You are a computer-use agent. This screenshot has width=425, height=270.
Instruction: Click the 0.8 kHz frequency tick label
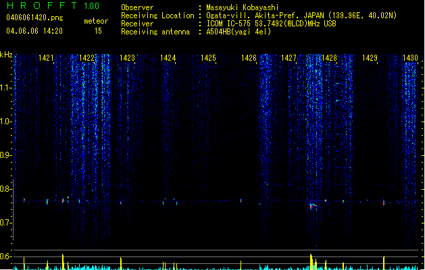click(x=5, y=189)
